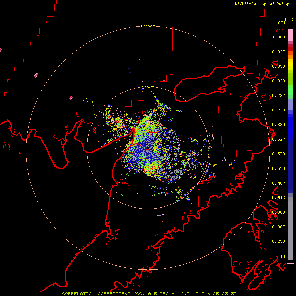Click the TH threshold label on the legend
The height and width of the screenshot is (296, 296).
283,256
